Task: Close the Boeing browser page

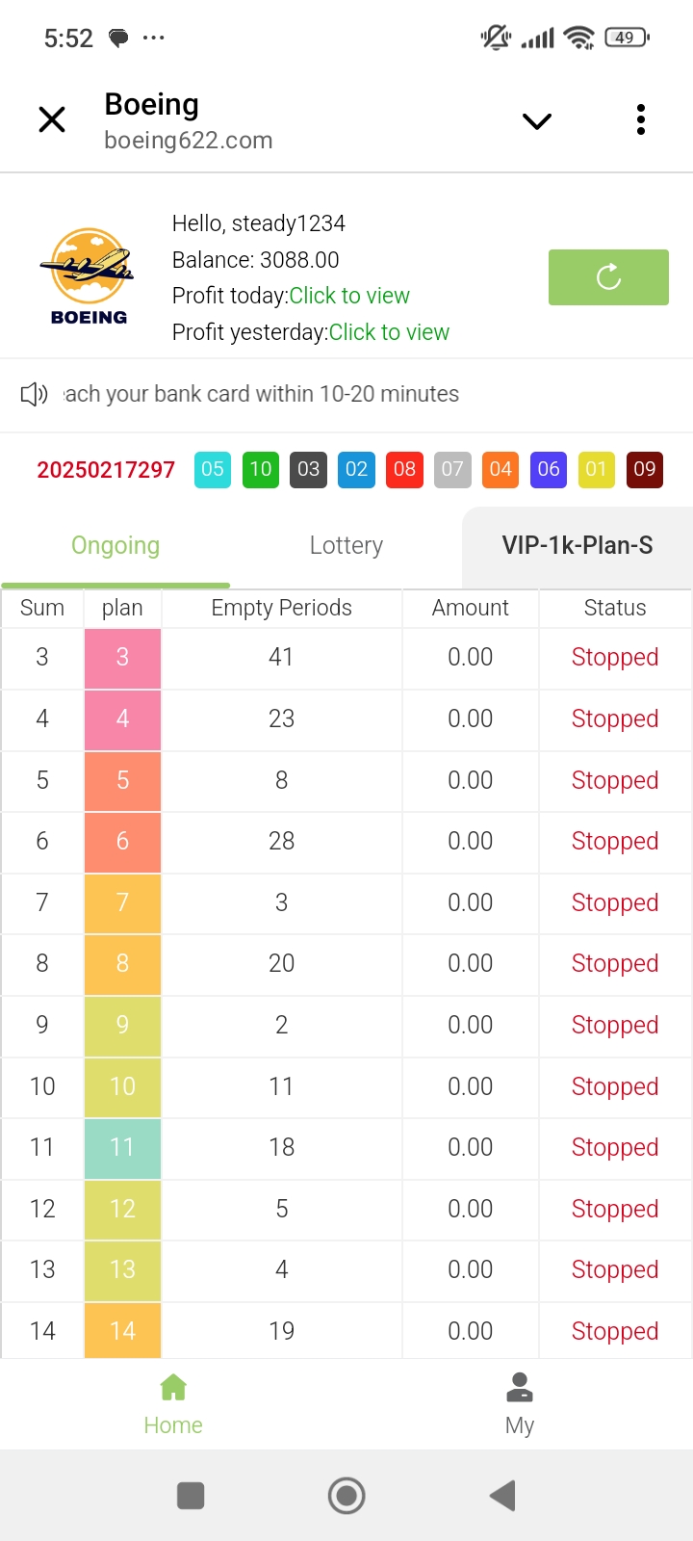Action: click(52, 119)
